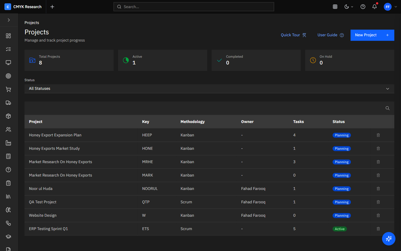Click the plus button beside CMYK Research
Image resolution: width=401 pixels, height=251 pixels.
click(52, 7)
